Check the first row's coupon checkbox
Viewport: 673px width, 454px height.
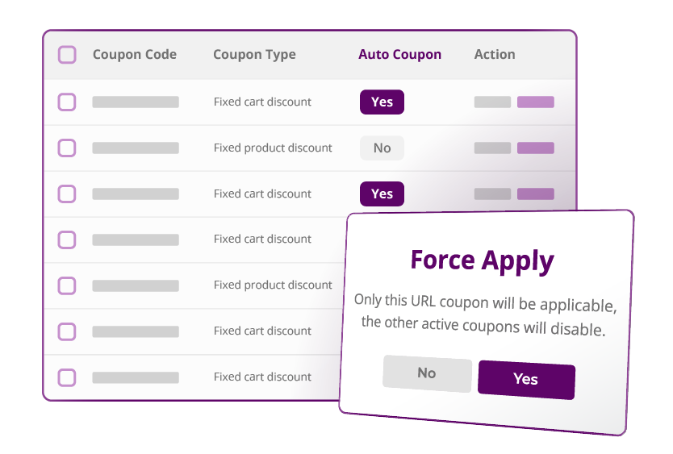(67, 102)
